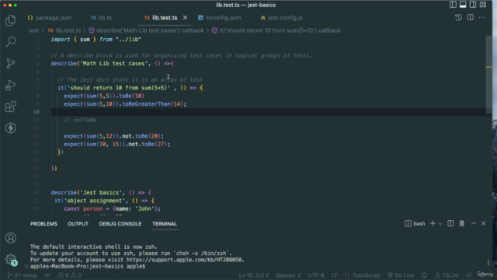This screenshot has width=497, height=280.
Task: Change encoding via UTF-8
Action: pyautogui.click(x=316, y=275)
